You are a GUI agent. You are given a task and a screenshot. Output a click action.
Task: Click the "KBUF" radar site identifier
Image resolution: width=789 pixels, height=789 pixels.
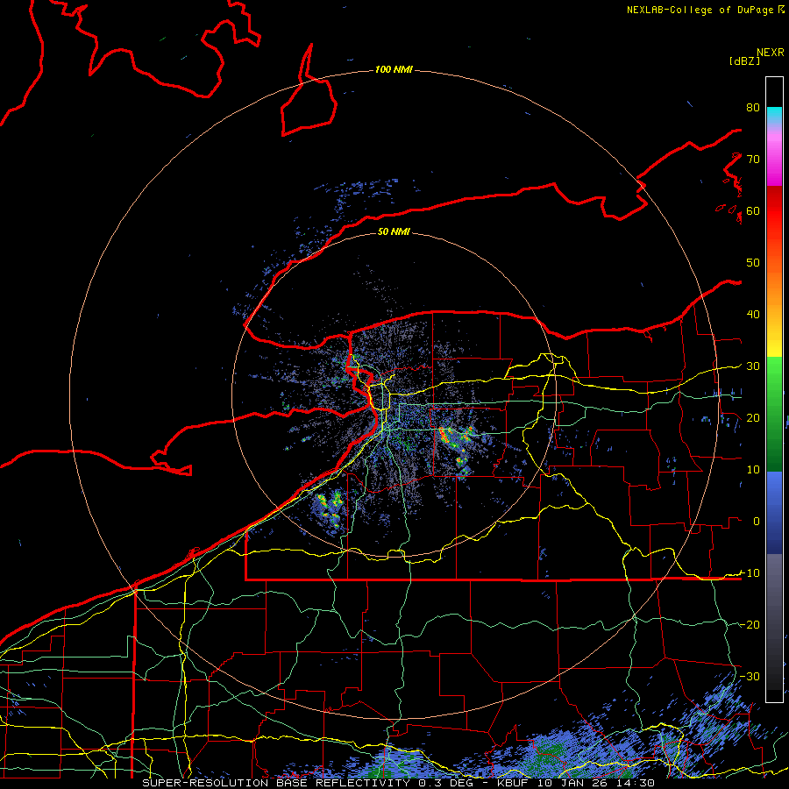[x=515, y=783]
